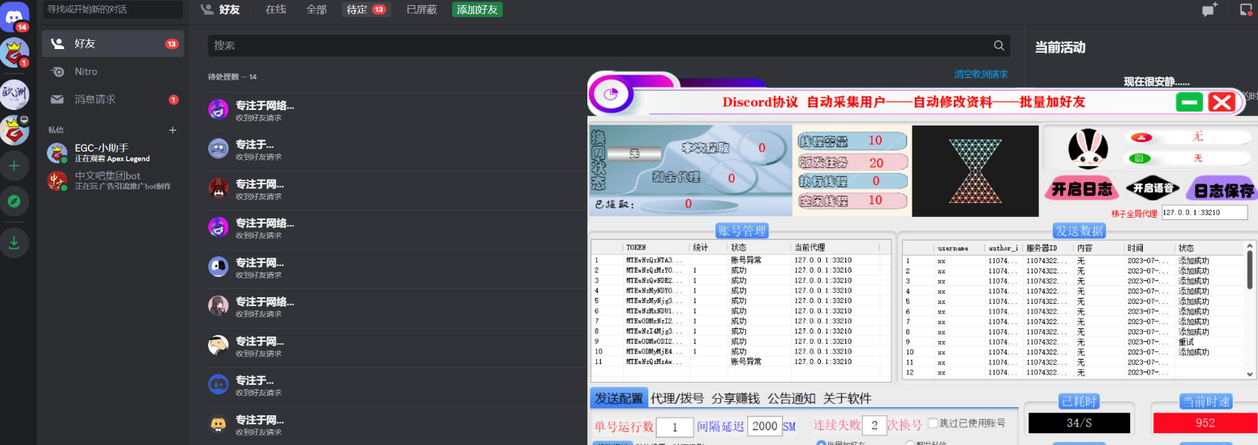This screenshot has width=1258, height=445.
Task: Select account row 11 showing 账号异常
Action: (741, 362)
